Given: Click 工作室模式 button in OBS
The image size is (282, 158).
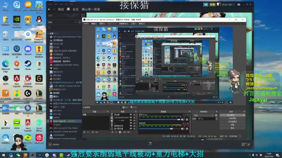Looking at the screenshot, I should click(232, 121).
